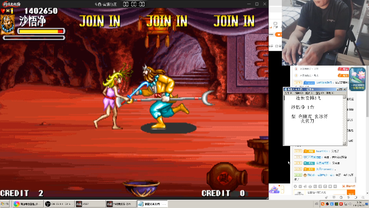
Task: Open the Notepad Edit menu
Action: (x=298, y=93)
